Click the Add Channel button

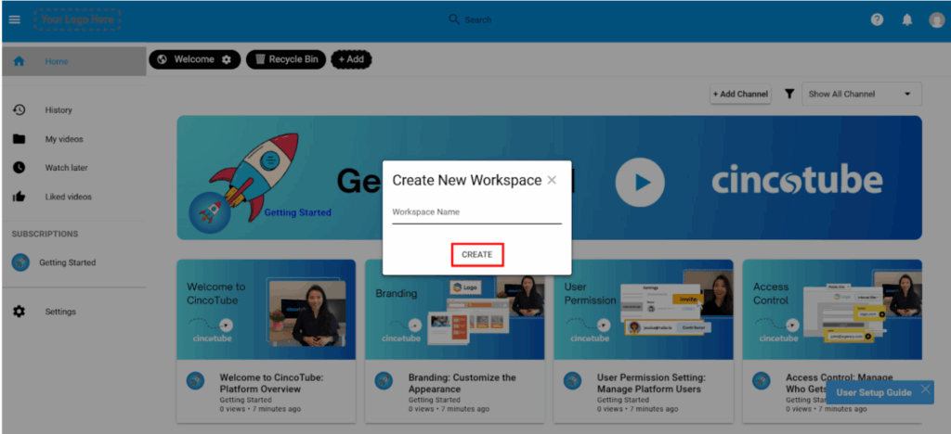click(x=740, y=94)
